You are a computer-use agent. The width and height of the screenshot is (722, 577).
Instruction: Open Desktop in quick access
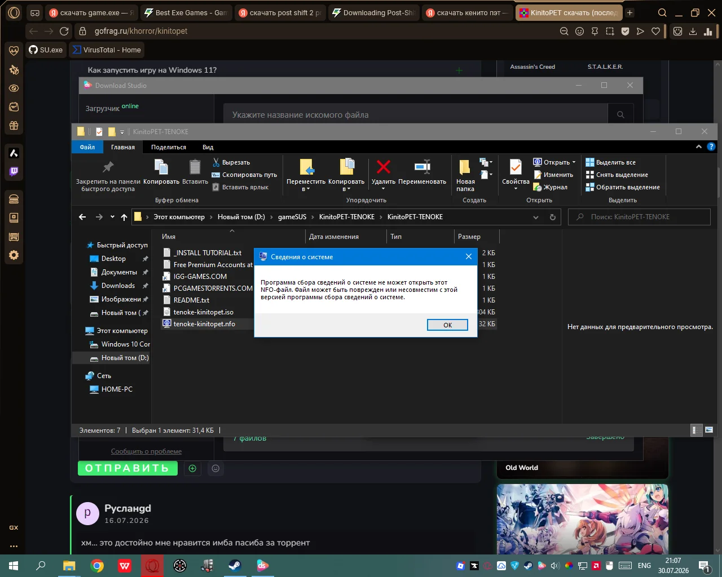113,259
